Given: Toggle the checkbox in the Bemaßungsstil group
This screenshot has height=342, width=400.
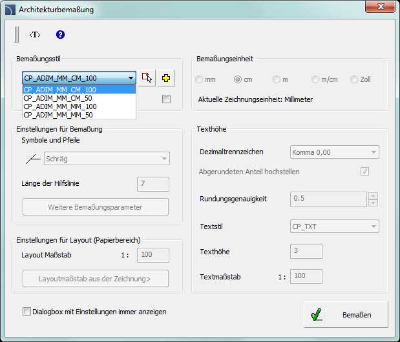Looking at the screenshot, I should tap(167, 99).
